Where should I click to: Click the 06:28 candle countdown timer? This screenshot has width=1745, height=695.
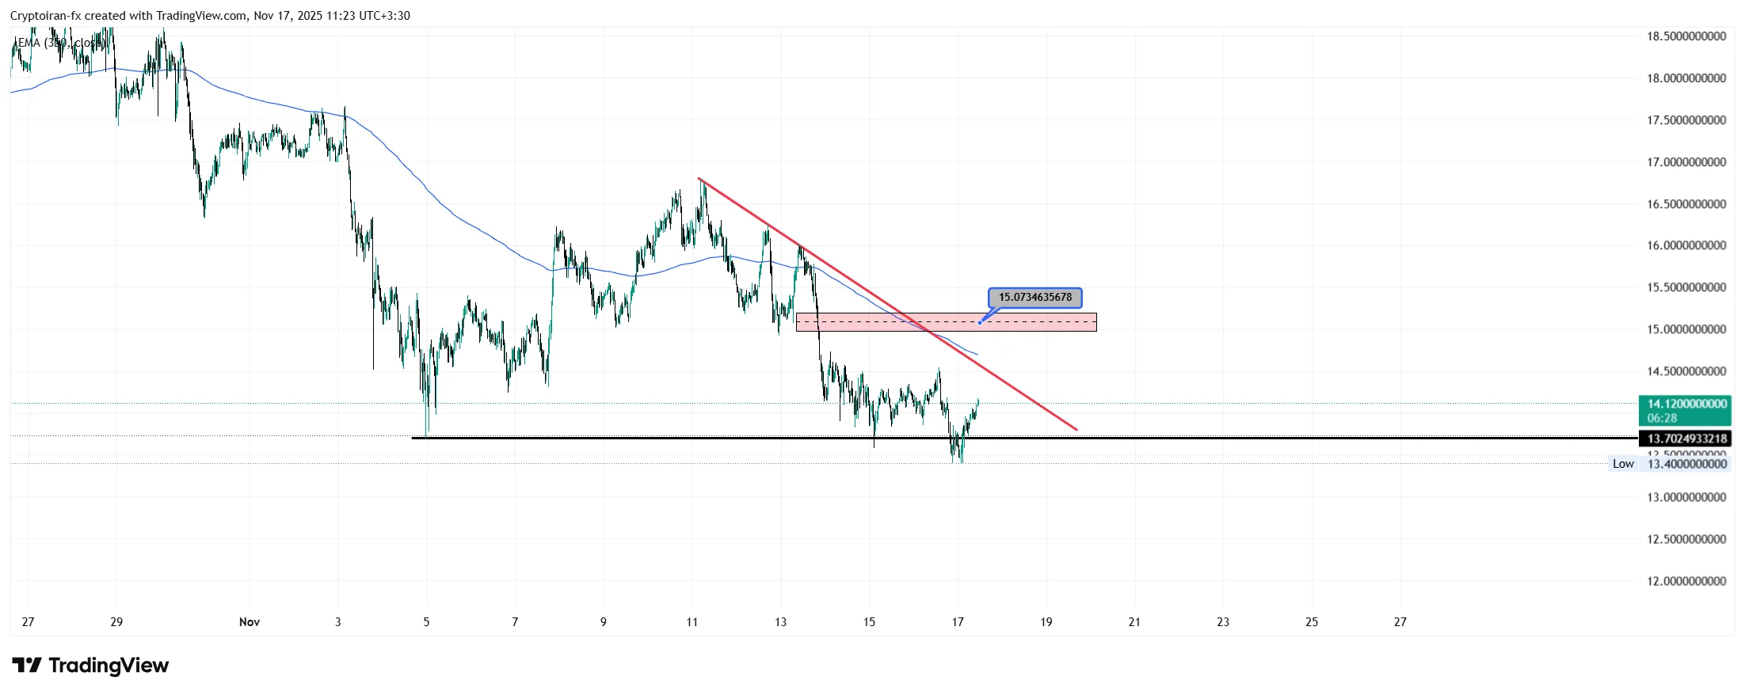[1662, 418]
